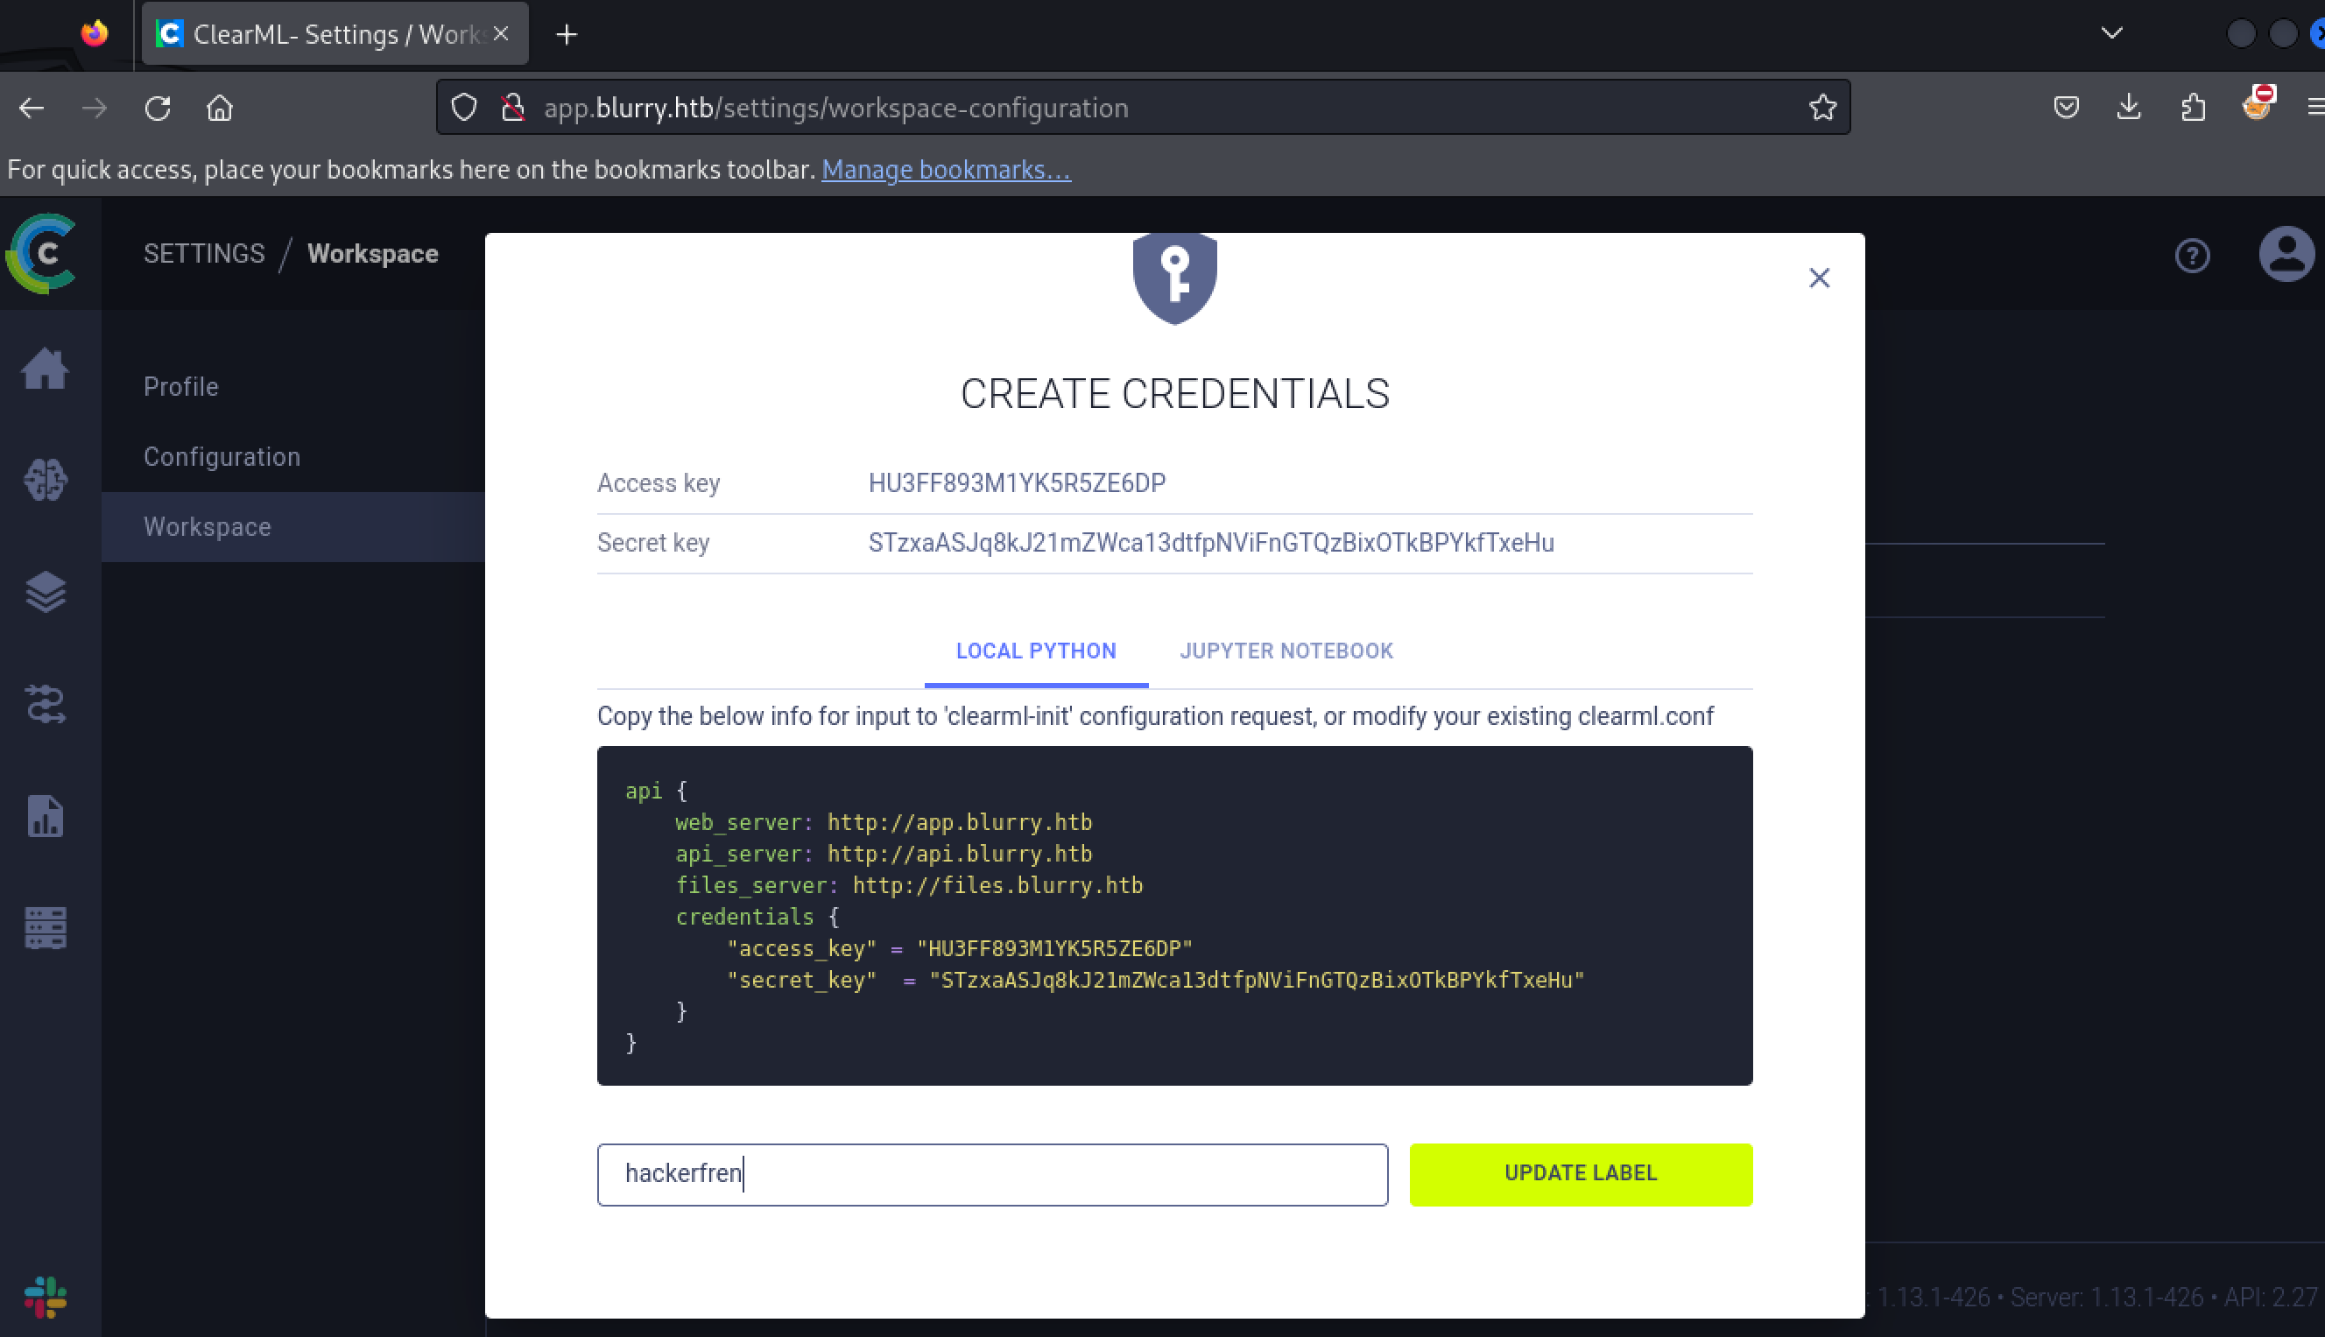Open the help question mark icon
This screenshot has width=2325, height=1337.
point(2192,256)
